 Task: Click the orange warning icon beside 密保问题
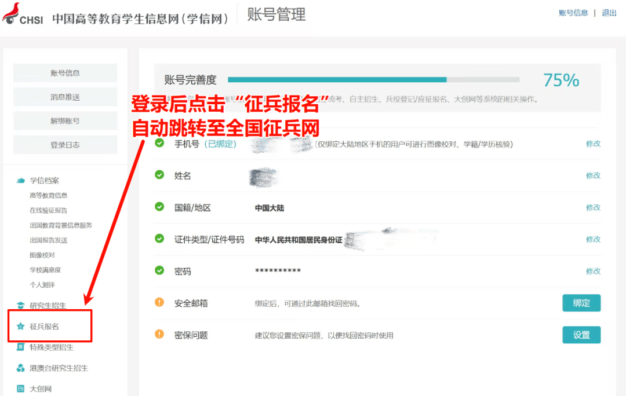tap(158, 334)
